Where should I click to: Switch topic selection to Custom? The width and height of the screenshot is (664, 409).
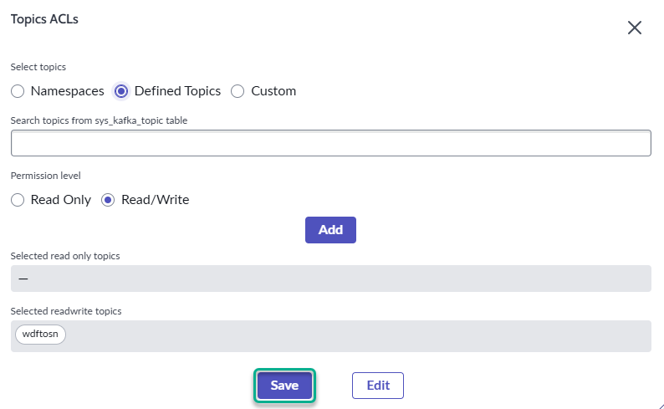(238, 91)
